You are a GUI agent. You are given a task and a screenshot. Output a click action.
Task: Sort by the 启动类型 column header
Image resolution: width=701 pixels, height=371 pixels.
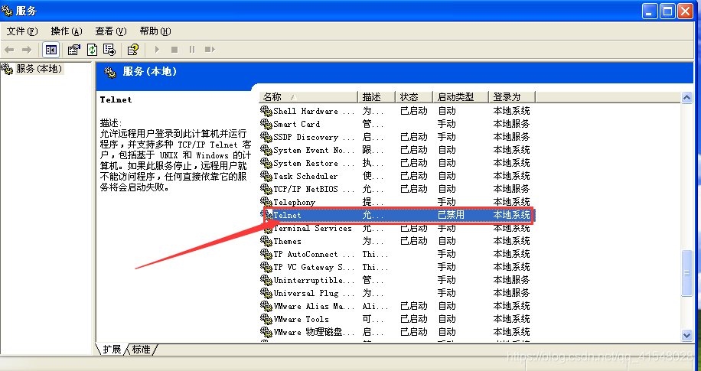pyautogui.click(x=461, y=97)
